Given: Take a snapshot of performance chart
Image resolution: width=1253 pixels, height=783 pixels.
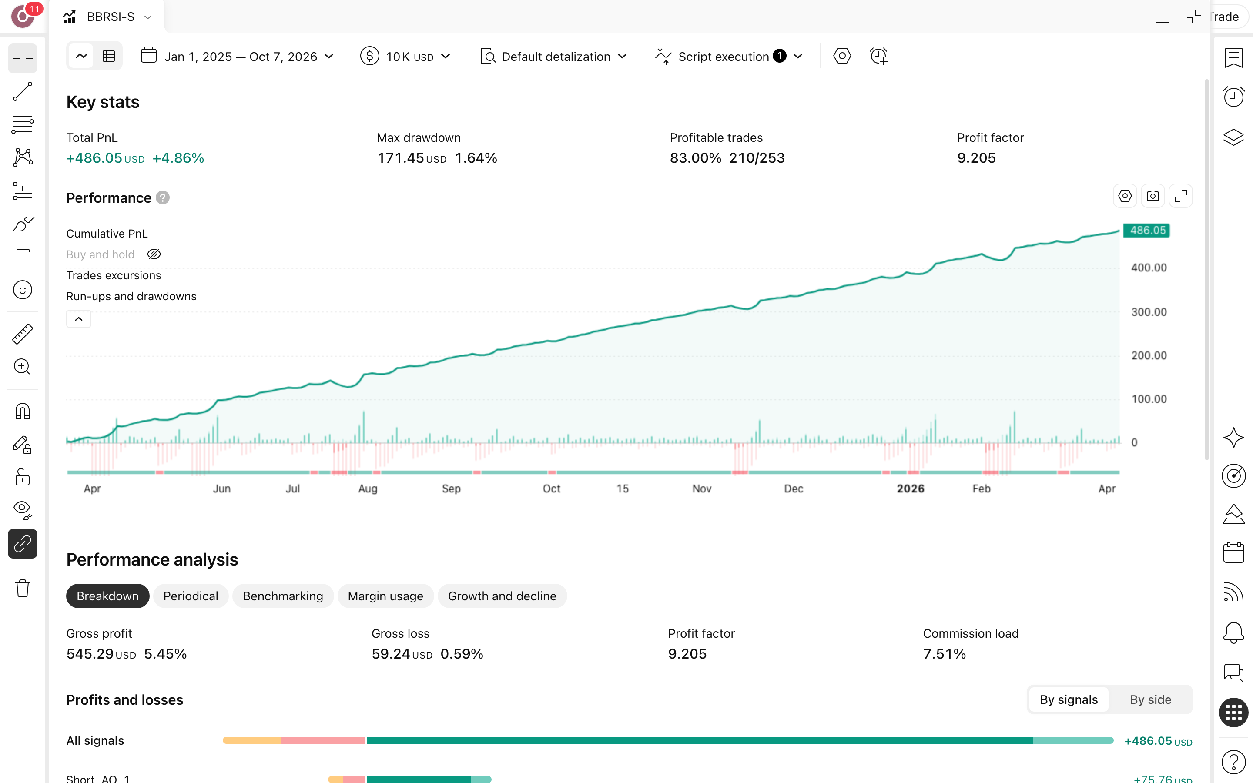Looking at the screenshot, I should click(1152, 196).
